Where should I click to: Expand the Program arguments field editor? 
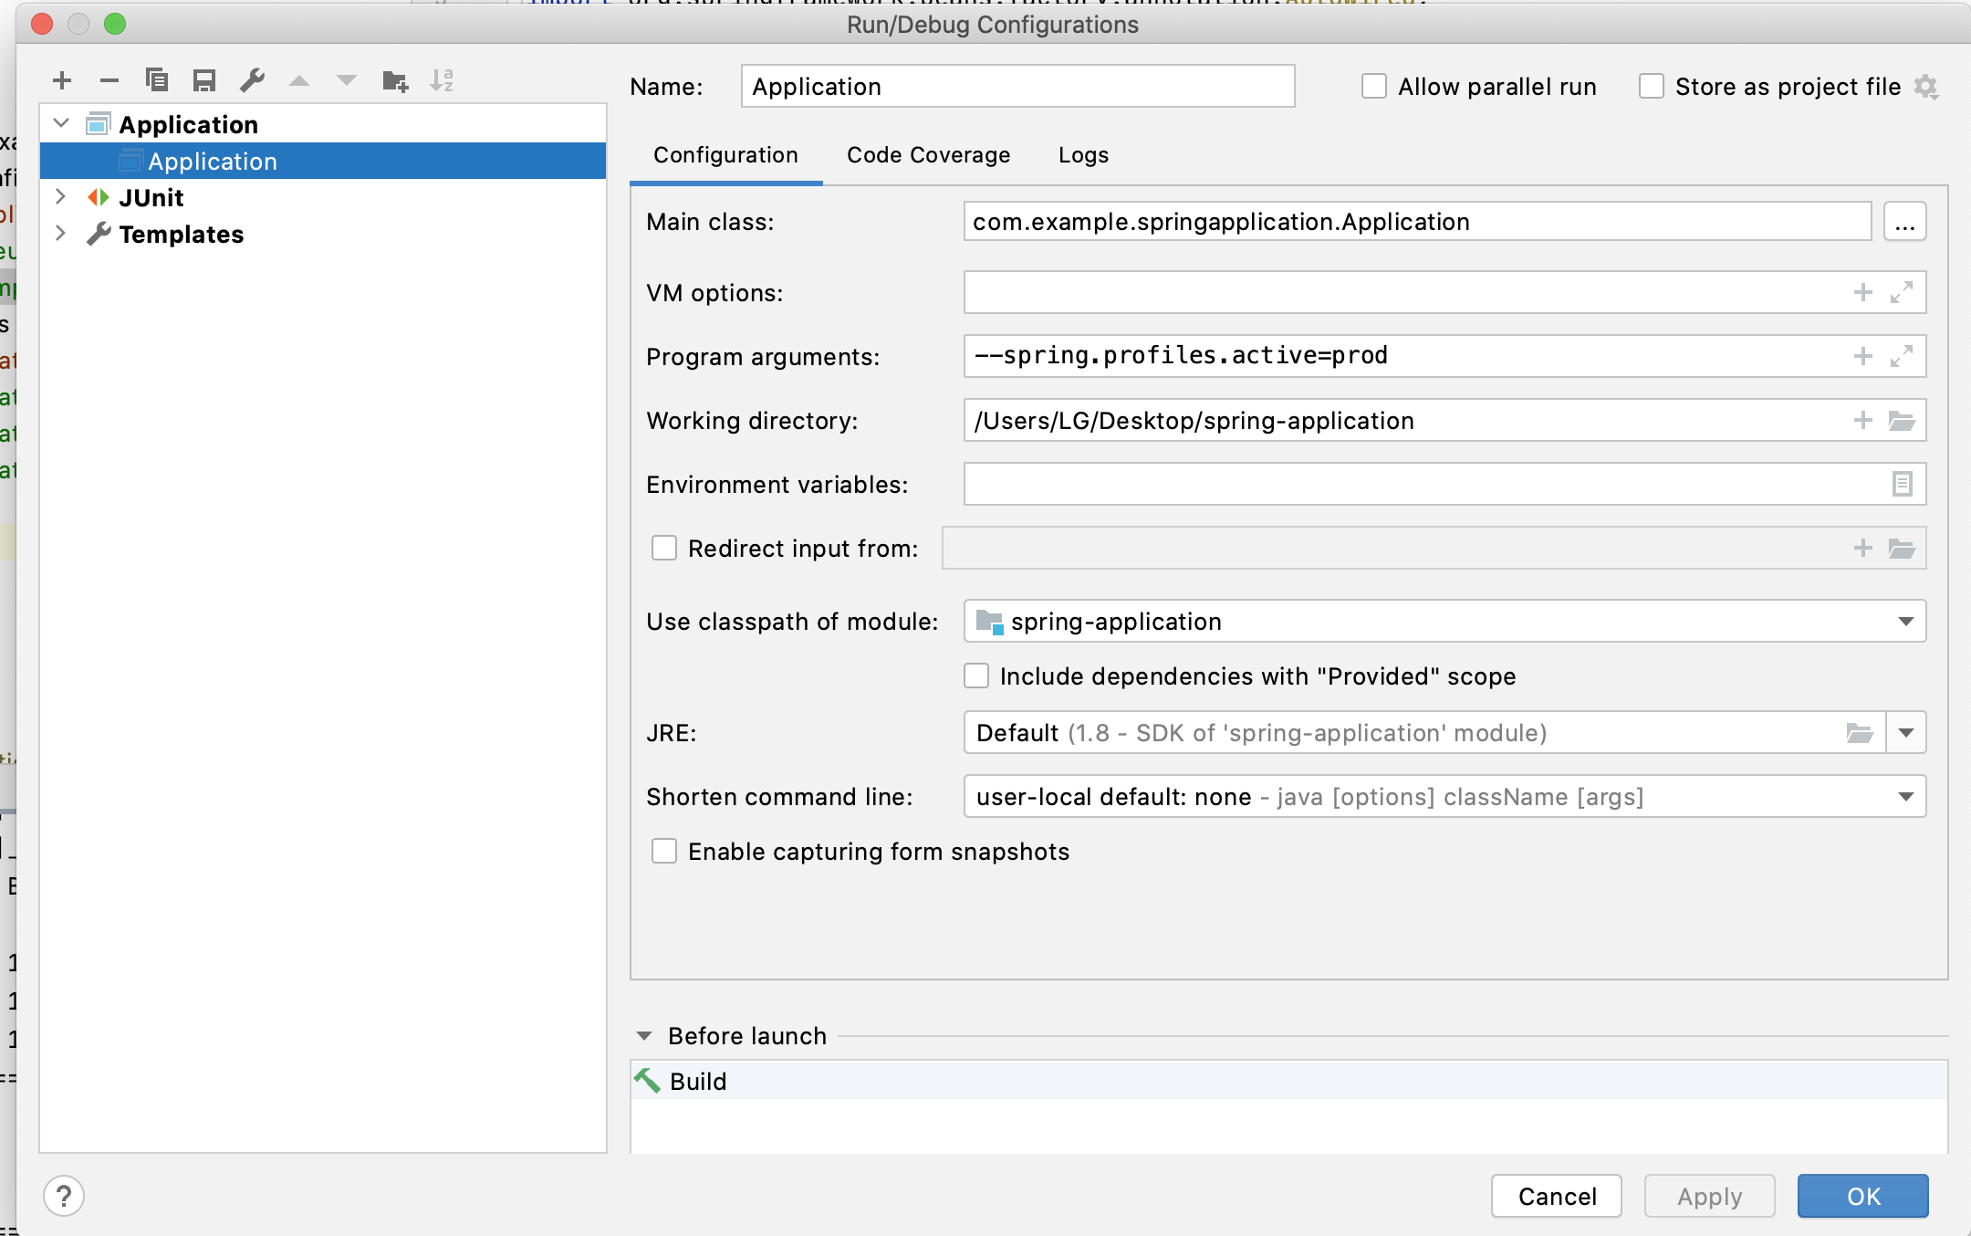tap(1902, 356)
